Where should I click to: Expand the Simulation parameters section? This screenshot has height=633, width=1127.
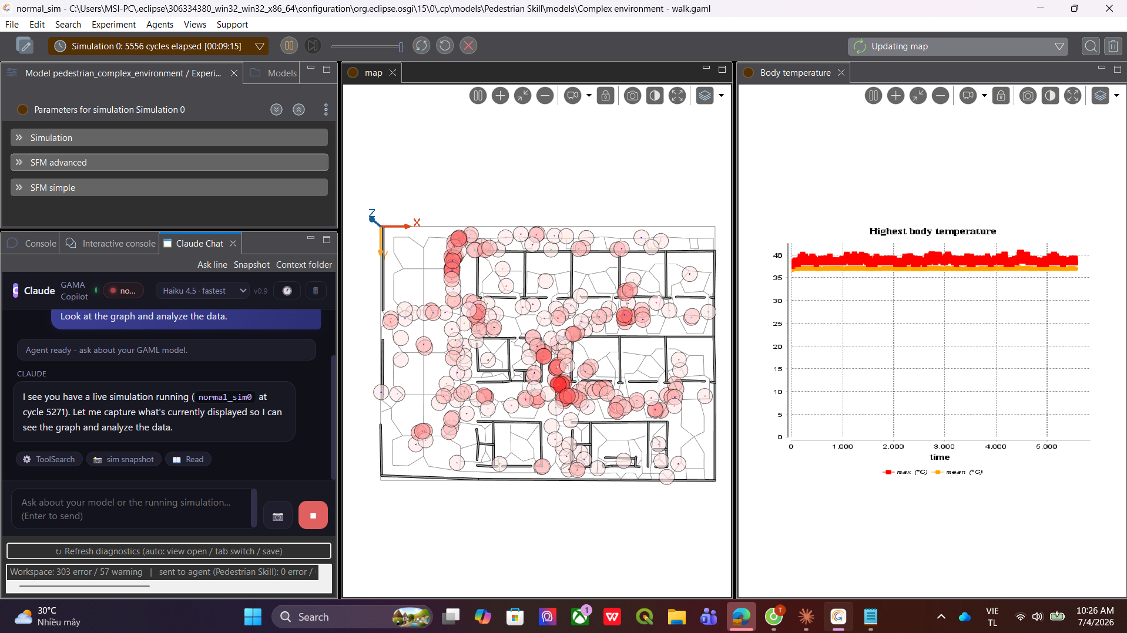click(169, 137)
